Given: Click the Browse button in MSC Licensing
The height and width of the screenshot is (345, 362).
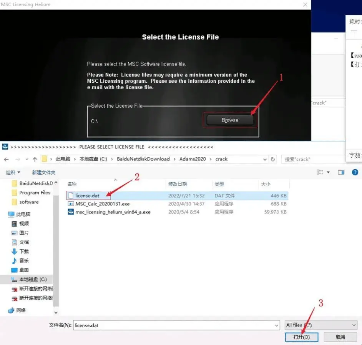Looking at the screenshot, I should point(230,120).
